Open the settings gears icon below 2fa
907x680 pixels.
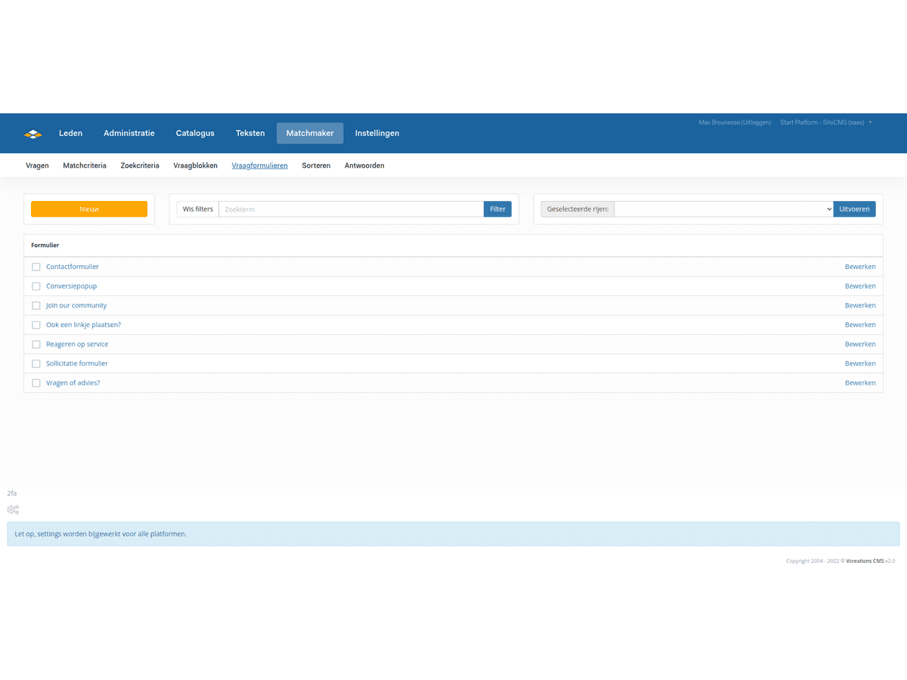pyautogui.click(x=13, y=510)
